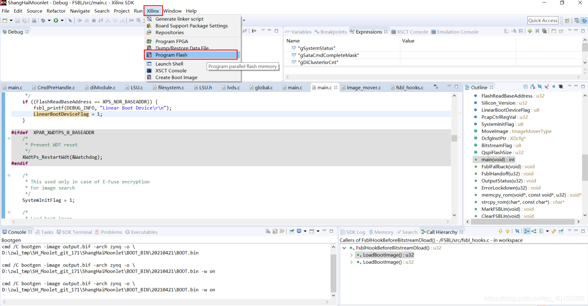Click the Program FPGA menu icon
The height and width of the screenshot is (306, 588).
click(x=149, y=41)
